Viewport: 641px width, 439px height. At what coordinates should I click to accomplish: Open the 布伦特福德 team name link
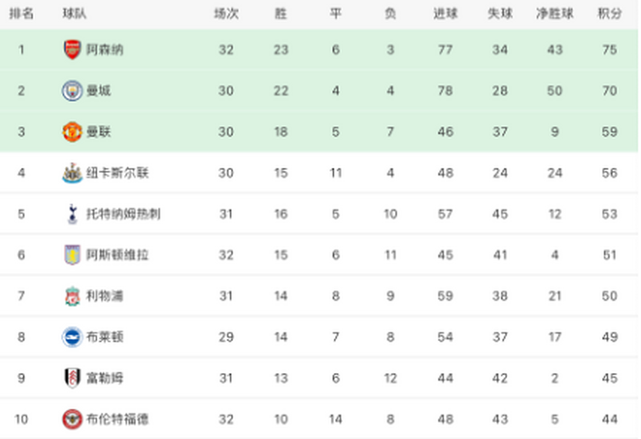[117, 419]
